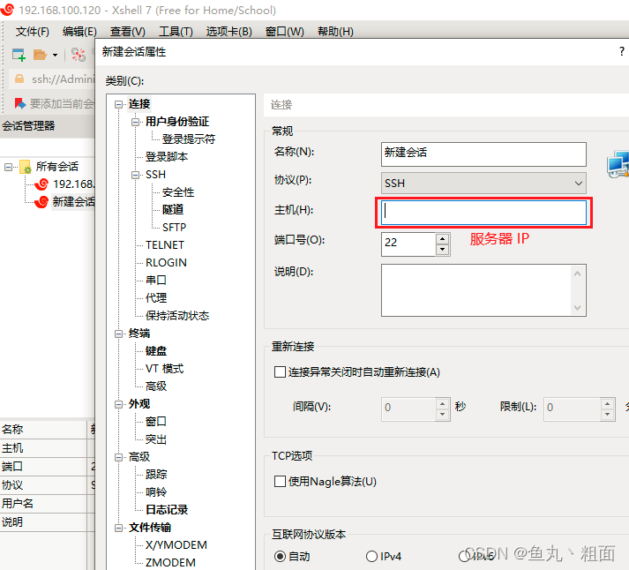Viewport: 629px width, 570px height.
Task: Select RLOGIN in the category tree
Action: click(x=166, y=263)
